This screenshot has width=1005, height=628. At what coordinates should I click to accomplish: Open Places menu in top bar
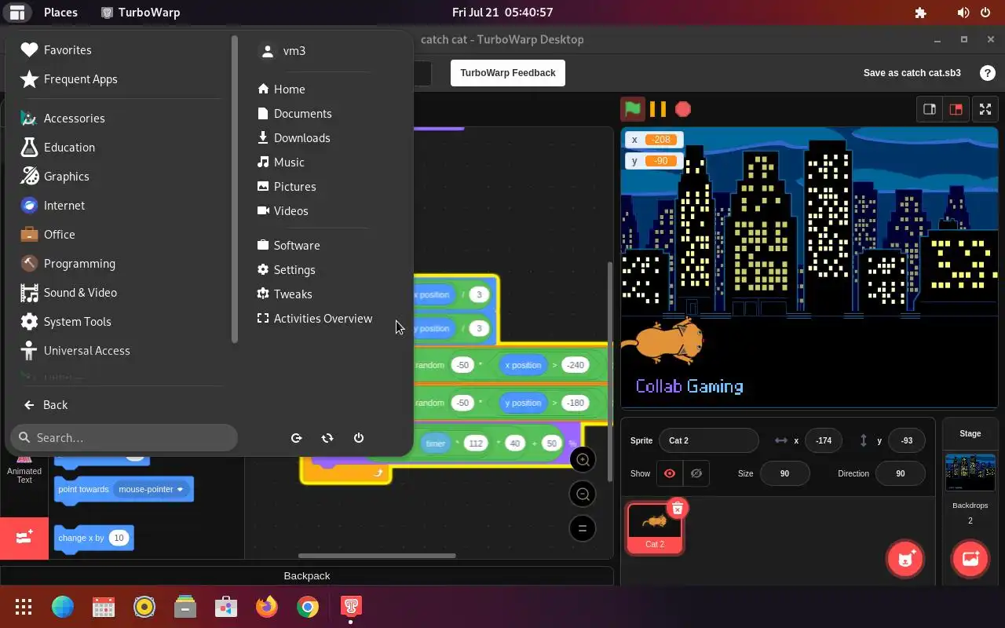point(60,12)
